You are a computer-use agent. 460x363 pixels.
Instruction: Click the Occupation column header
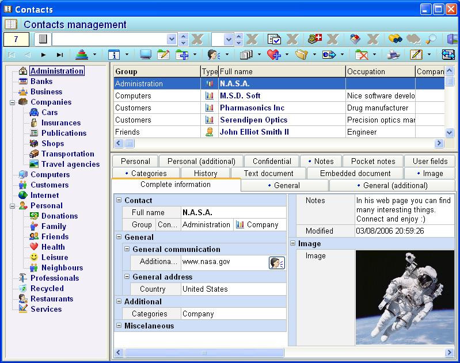pos(381,71)
